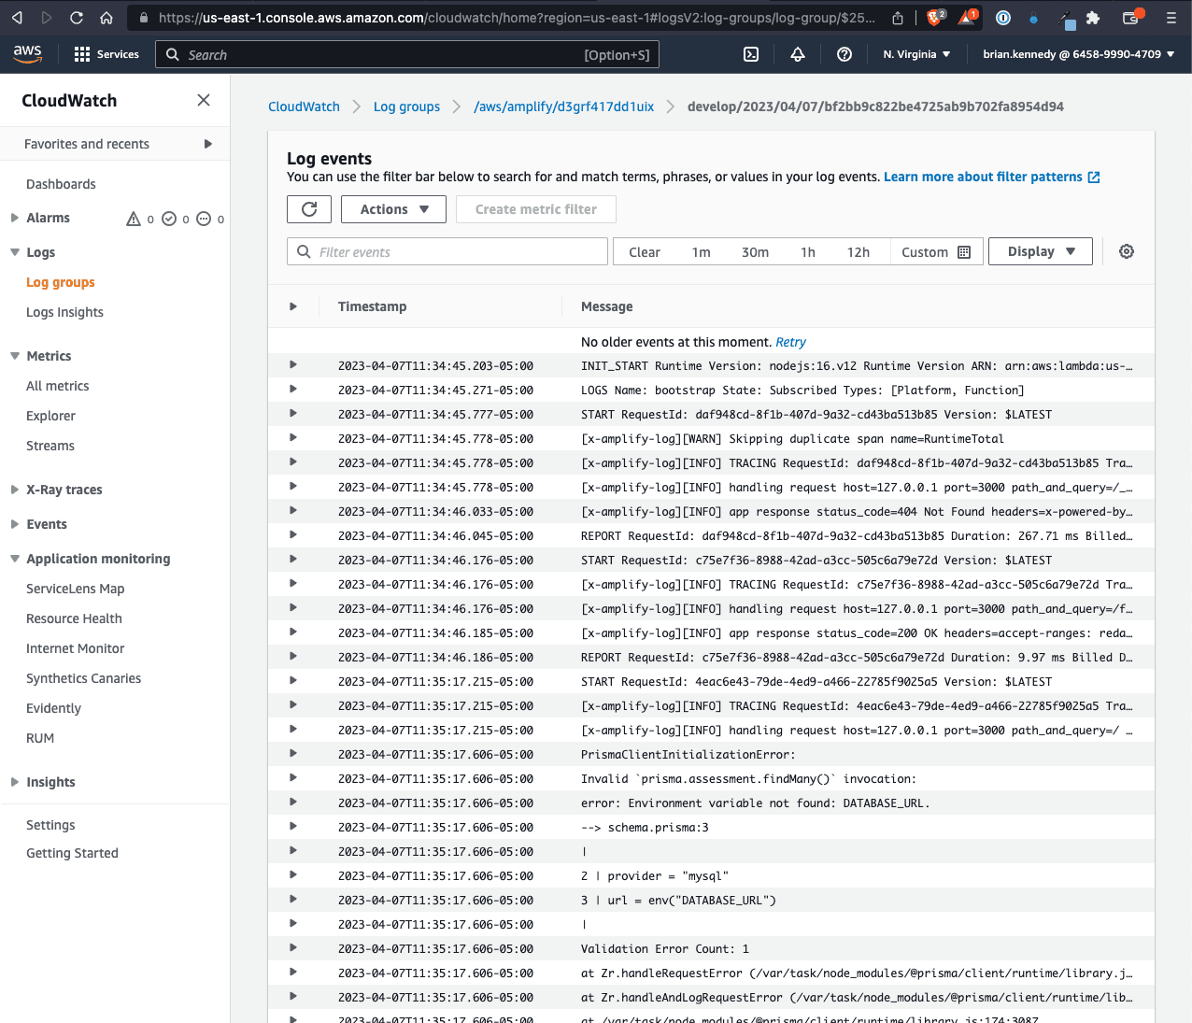Open the Custom date range calendar

pyautogui.click(x=964, y=251)
